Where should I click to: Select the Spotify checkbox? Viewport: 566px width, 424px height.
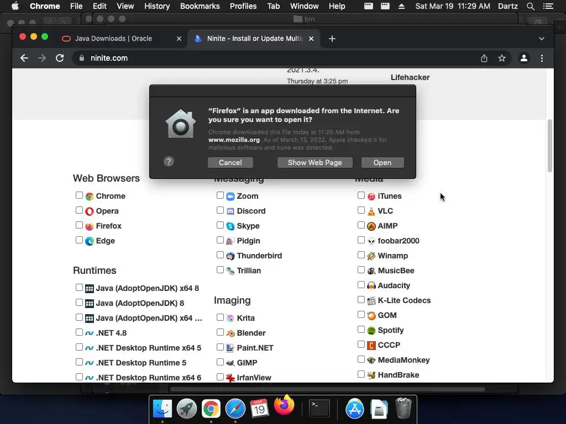(361, 330)
